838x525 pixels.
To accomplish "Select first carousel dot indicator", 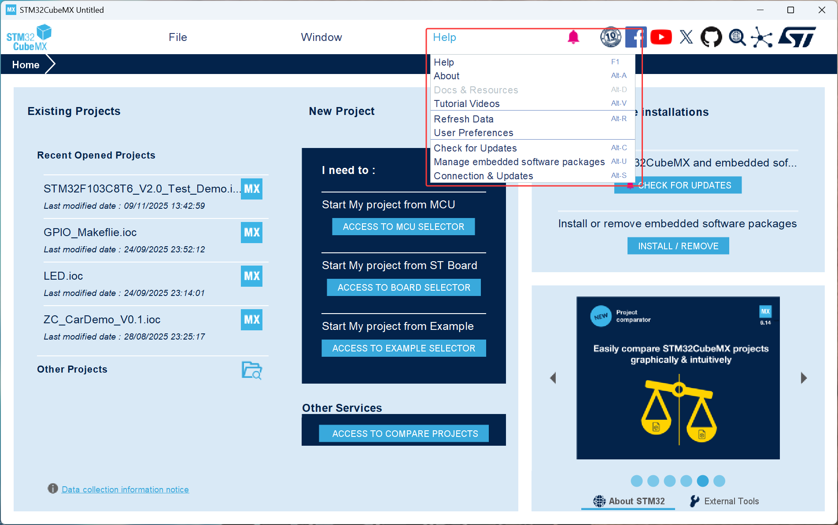I will tap(637, 481).
